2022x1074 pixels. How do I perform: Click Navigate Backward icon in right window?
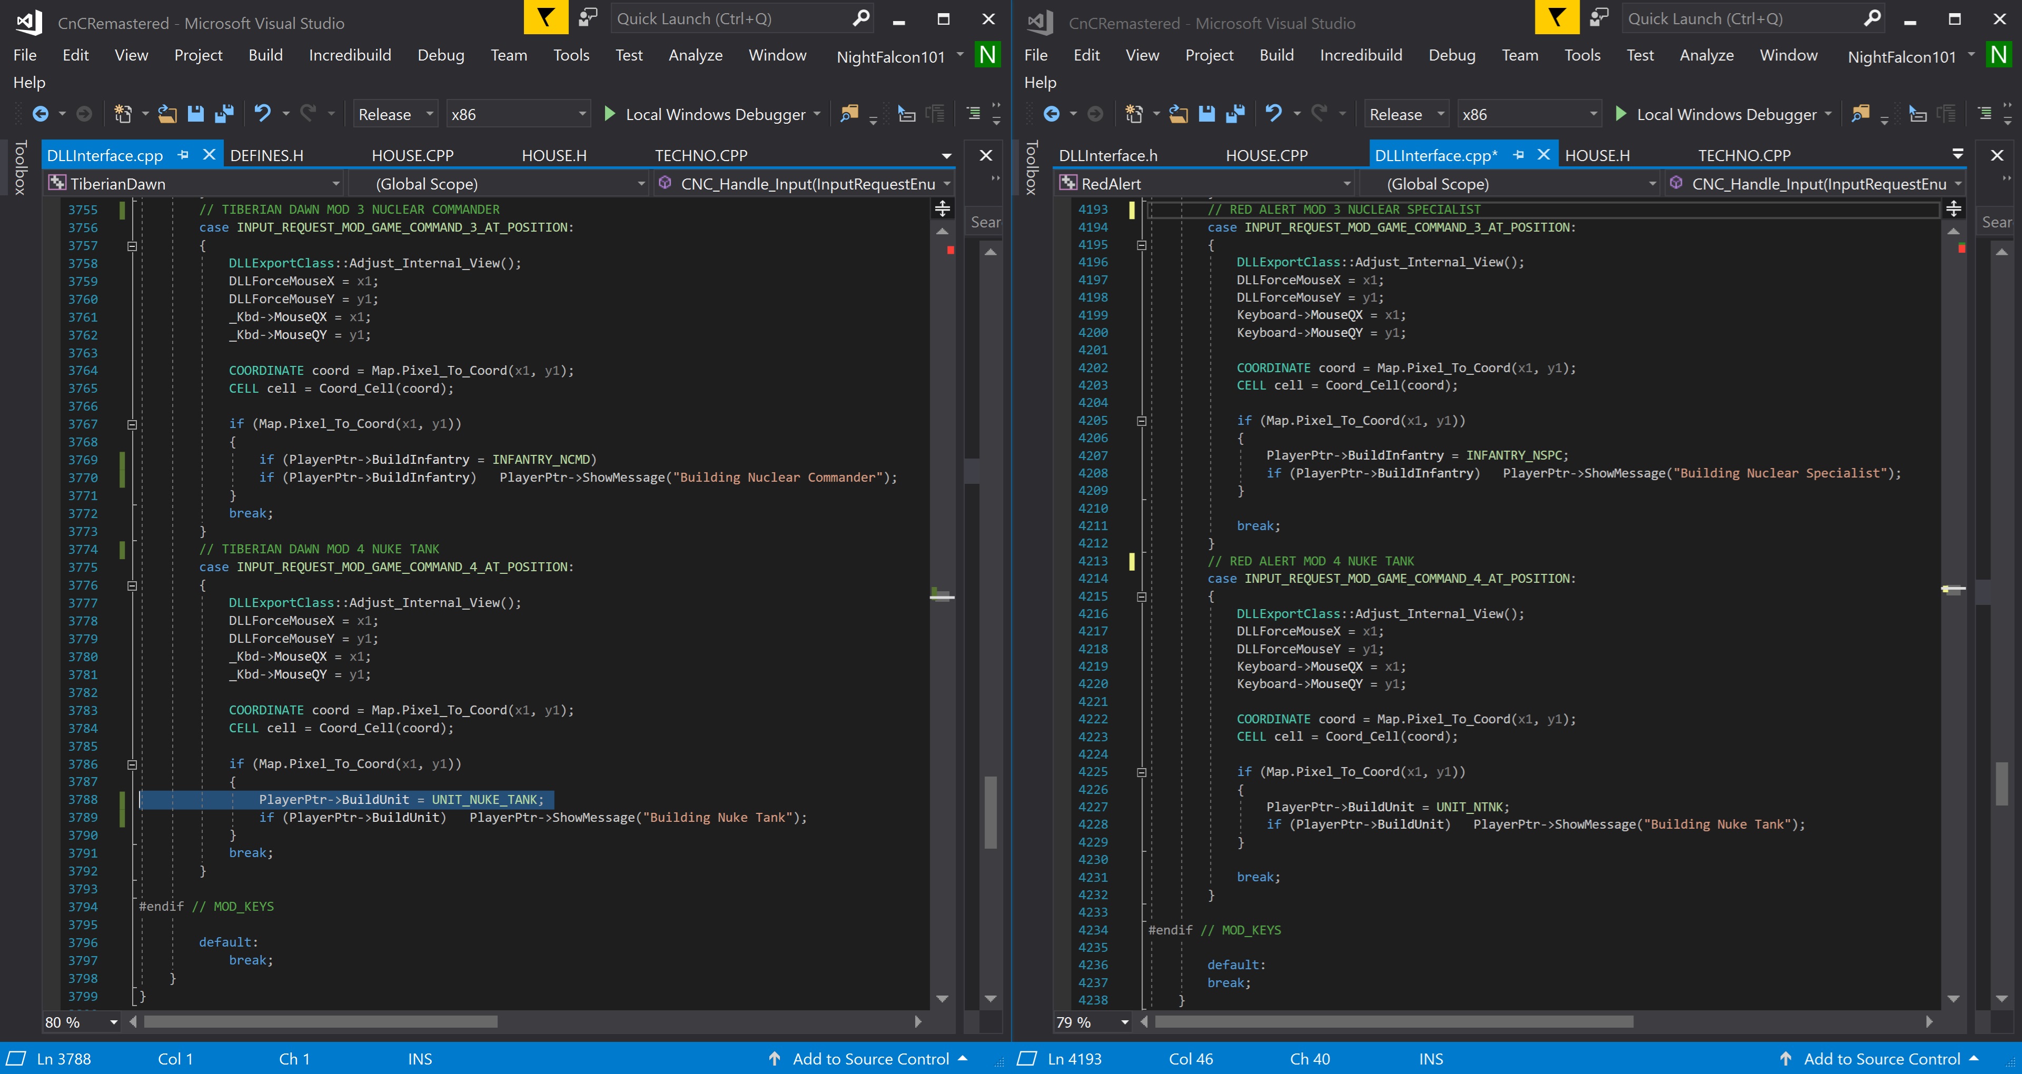point(1051,115)
